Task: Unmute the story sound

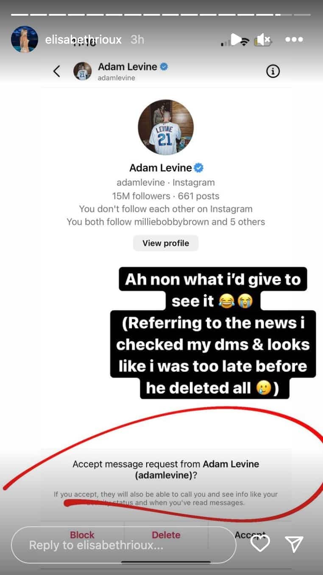Action: click(x=264, y=39)
